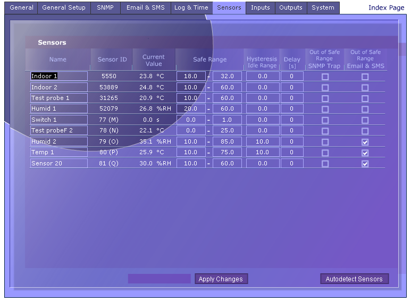Click sensor ID 81 (Q)
Image resolution: width=411 pixels, height=301 pixels.
(108, 163)
